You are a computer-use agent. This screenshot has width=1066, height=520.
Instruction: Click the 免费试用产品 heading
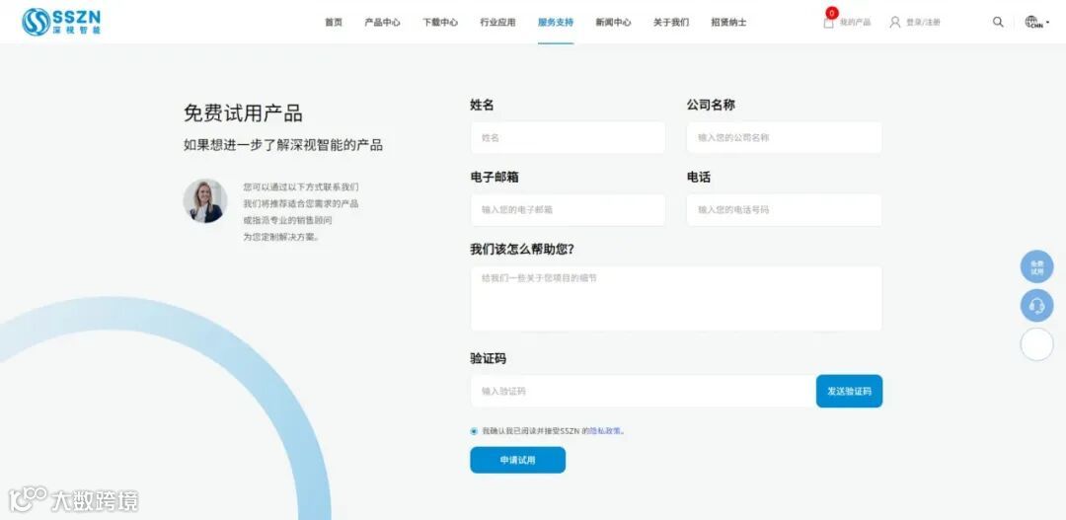pos(243,113)
